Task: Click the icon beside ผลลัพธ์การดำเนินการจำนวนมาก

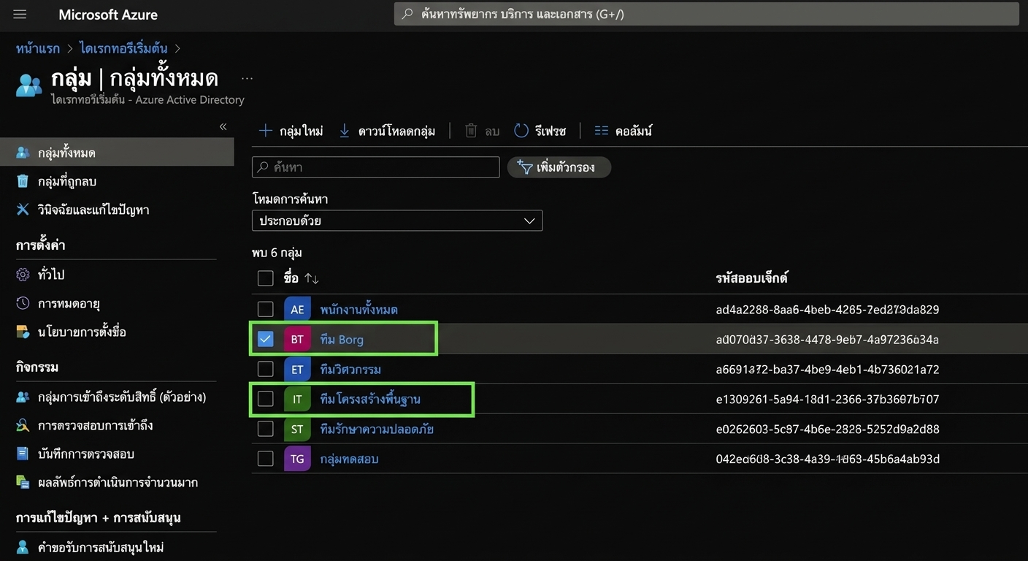Action: [23, 482]
